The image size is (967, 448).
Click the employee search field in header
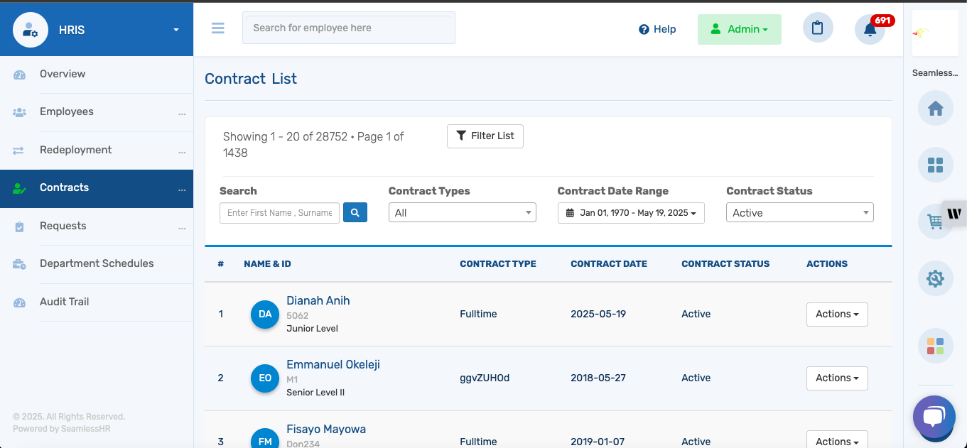coord(349,28)
